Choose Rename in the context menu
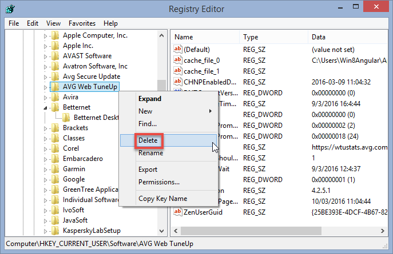Screen dimensions: 393x254 click(x=168, y=153)
